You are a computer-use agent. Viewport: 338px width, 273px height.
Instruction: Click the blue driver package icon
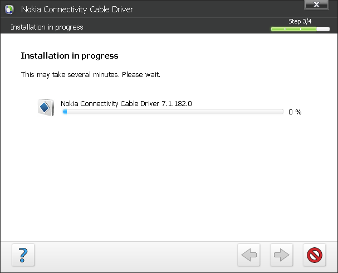(x=45, y=107)
